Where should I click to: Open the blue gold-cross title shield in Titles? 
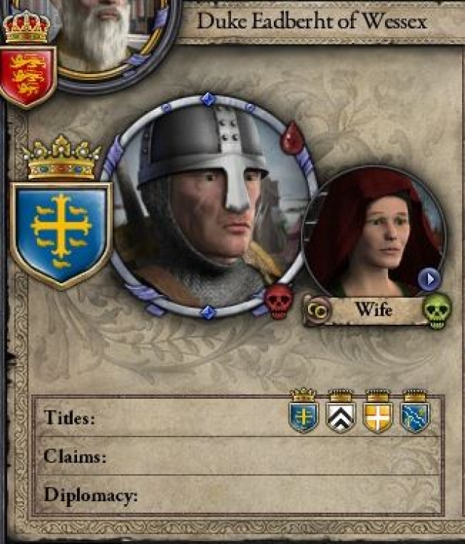click(304, 412)
